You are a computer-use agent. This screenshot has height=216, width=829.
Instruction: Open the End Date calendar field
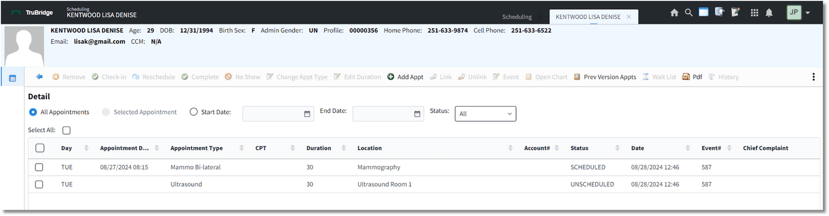pos(389,114)
